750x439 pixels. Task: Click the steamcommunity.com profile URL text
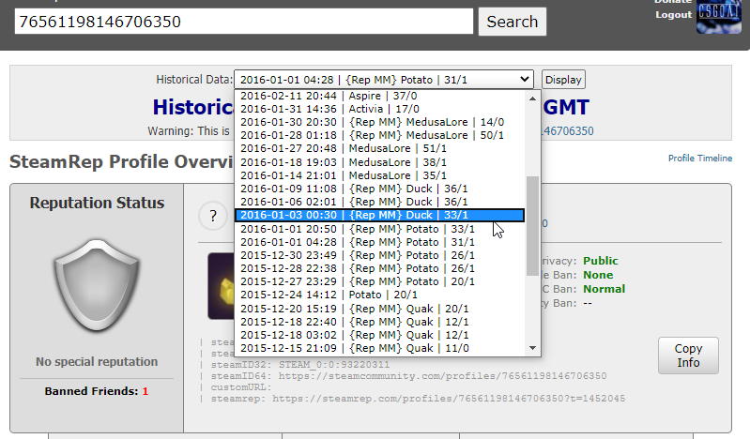tap(442, 376)
